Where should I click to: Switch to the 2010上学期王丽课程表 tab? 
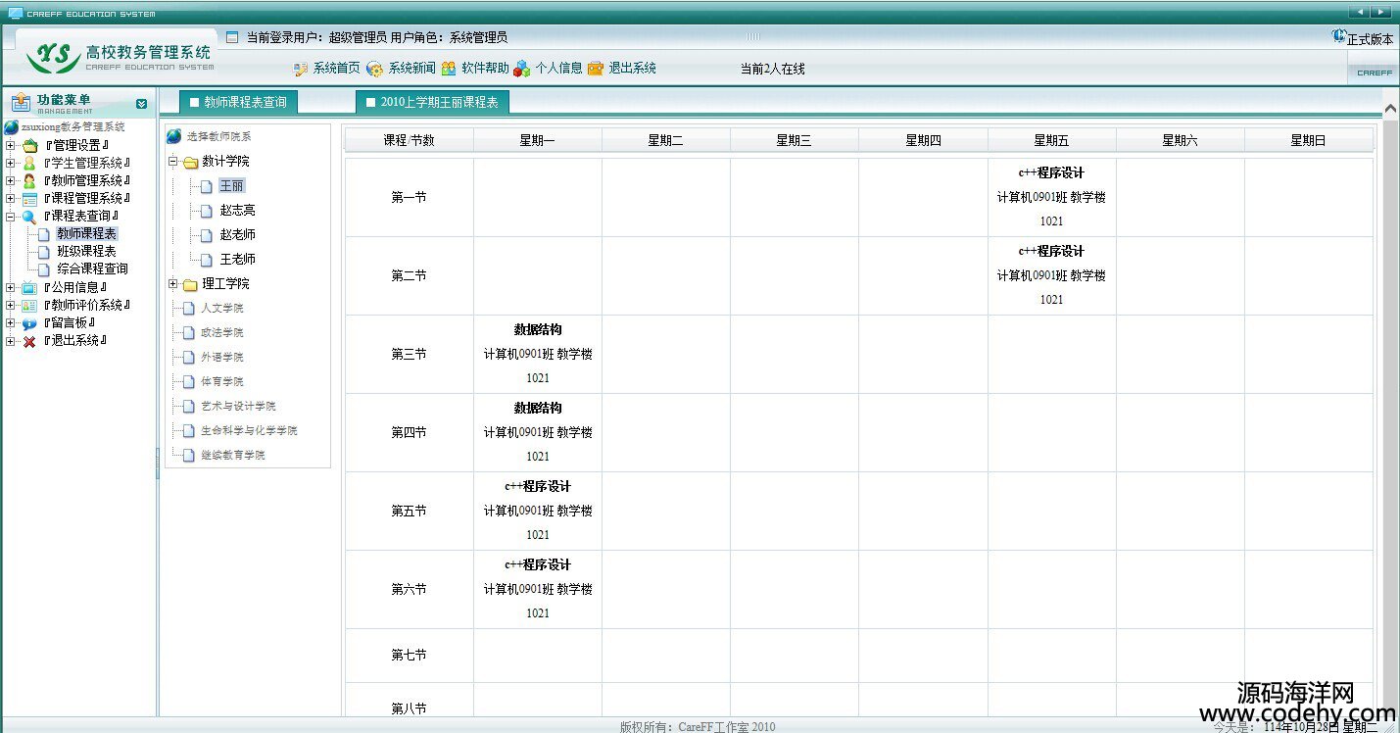tap(433, 102)
